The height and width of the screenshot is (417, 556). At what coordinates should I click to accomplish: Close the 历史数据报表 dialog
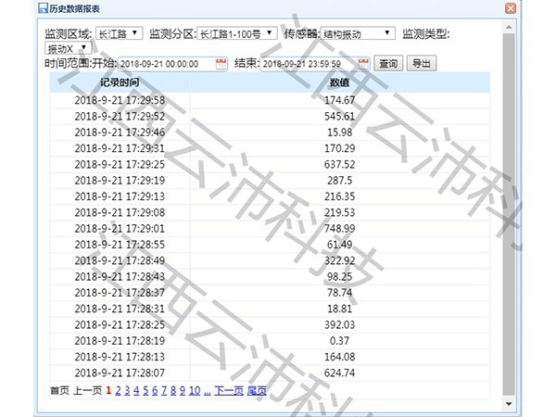click(x=511, y=8)
